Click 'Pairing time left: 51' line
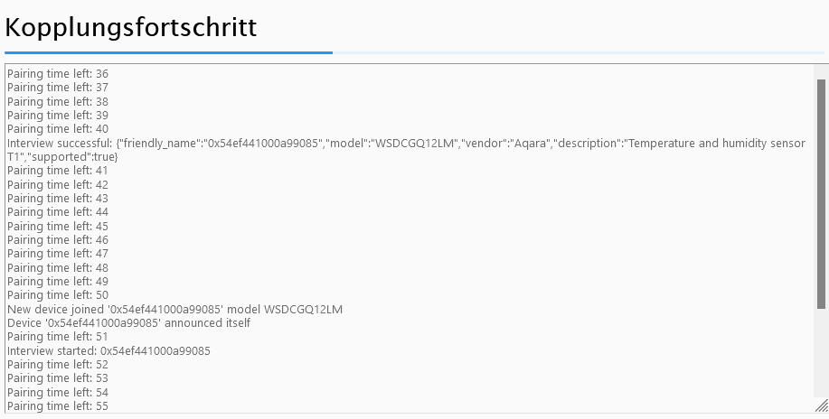 pos(58,337)
